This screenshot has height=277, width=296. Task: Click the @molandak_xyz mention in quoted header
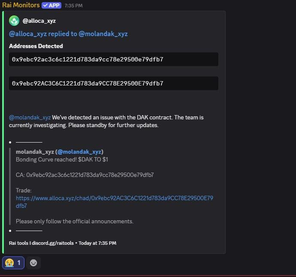79,152
